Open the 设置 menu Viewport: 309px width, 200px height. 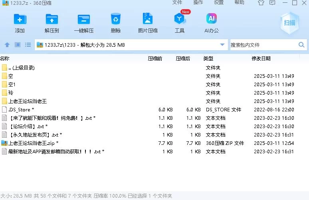pyautogui.click(x=219, y=2)
